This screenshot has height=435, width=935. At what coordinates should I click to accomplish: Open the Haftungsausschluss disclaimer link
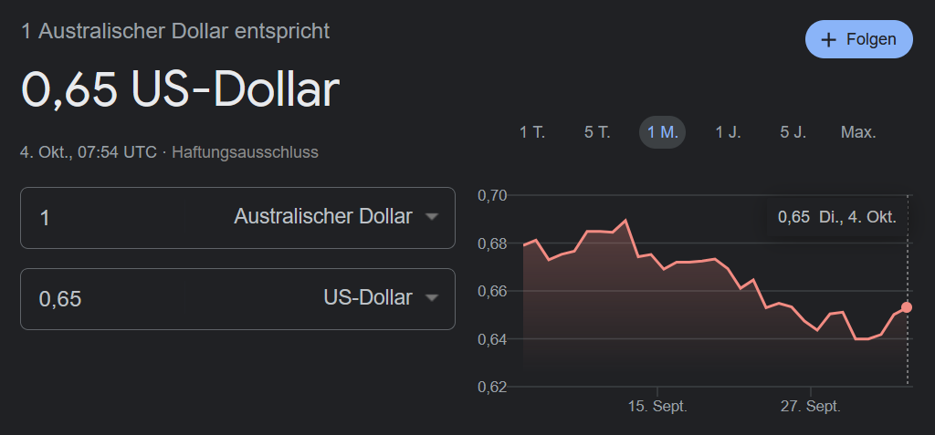245,152
